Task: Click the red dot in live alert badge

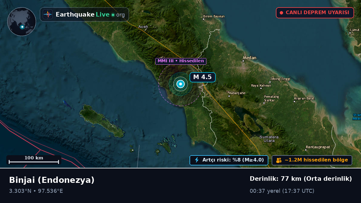Action: [x=282, y=13]
